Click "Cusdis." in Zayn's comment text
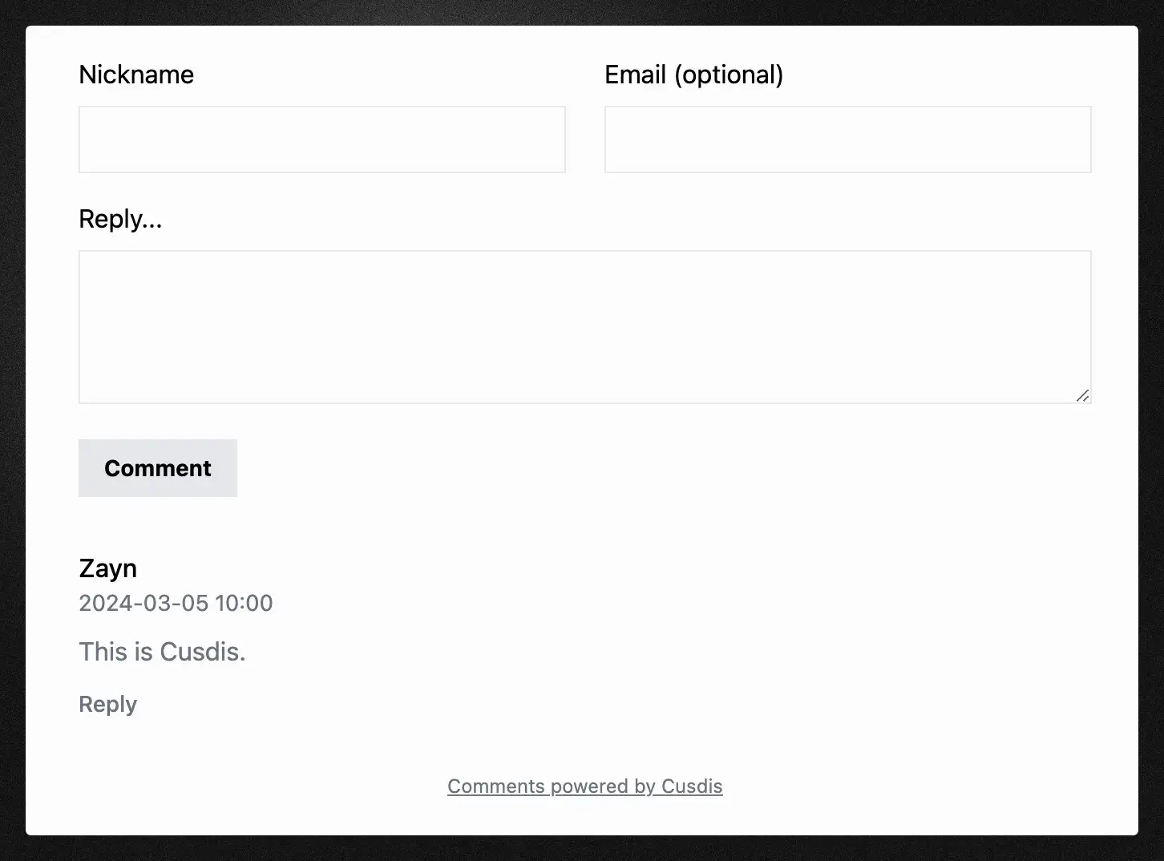1164x861 pixels. pos(203,652)
